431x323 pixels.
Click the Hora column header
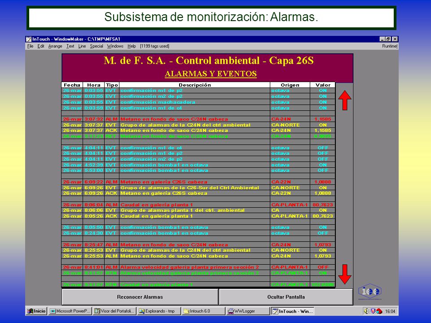point(93,85)
